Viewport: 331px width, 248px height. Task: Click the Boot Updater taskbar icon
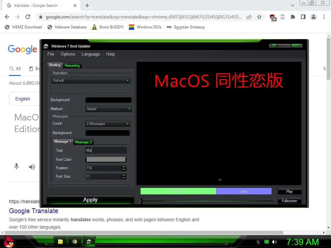[x=89, y=242]
